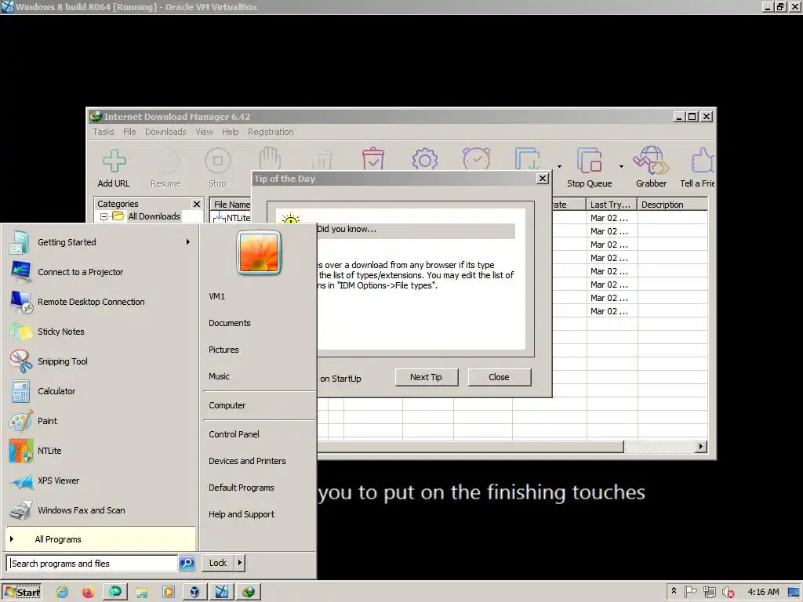Click IDM horizontal scrollbar right arrow
Viewport: 803px width, 602px height.
coord(700,446)
